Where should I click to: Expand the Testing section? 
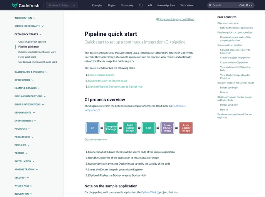tap(21, 153)
